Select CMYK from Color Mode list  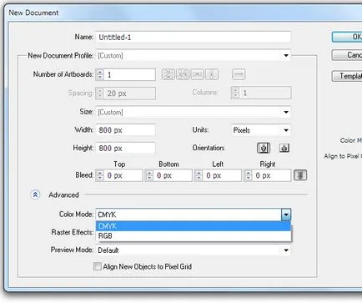click(194, 226)
